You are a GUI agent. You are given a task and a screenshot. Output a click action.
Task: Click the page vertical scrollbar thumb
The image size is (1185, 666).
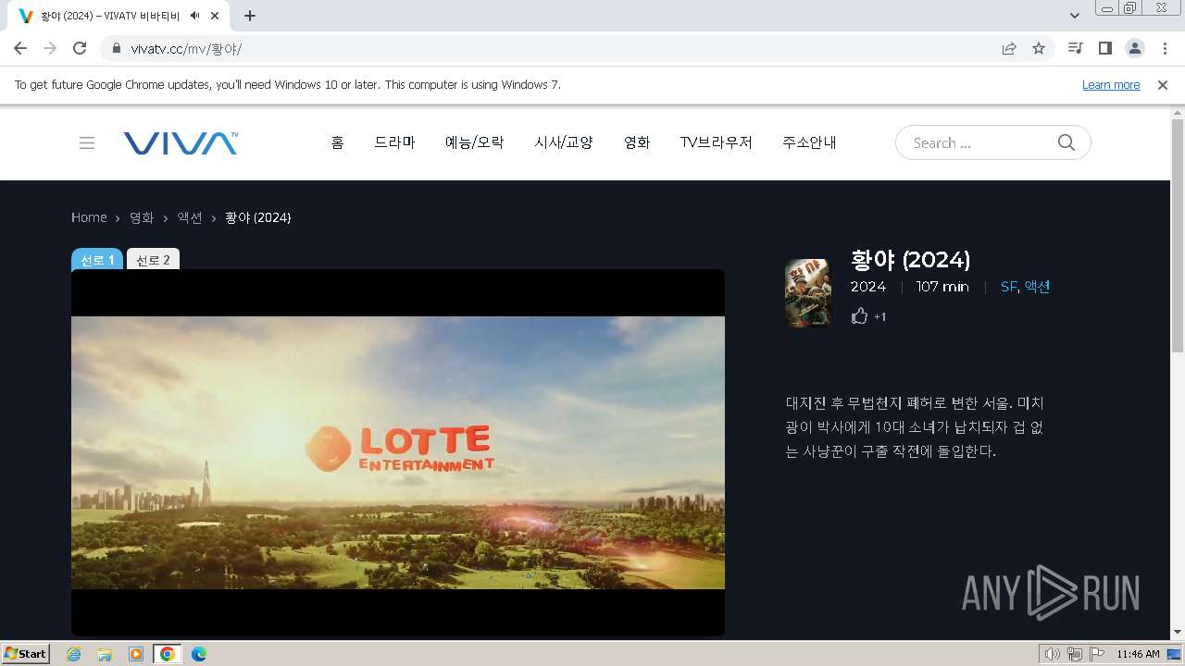coord(1178,235)
